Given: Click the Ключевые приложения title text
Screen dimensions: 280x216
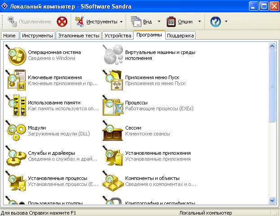Looking at the screenshot, I should pyautogui.click(x=55, y=77).
